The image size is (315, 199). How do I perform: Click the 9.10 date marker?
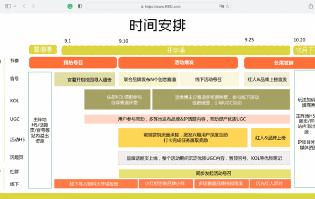point(123,41)
